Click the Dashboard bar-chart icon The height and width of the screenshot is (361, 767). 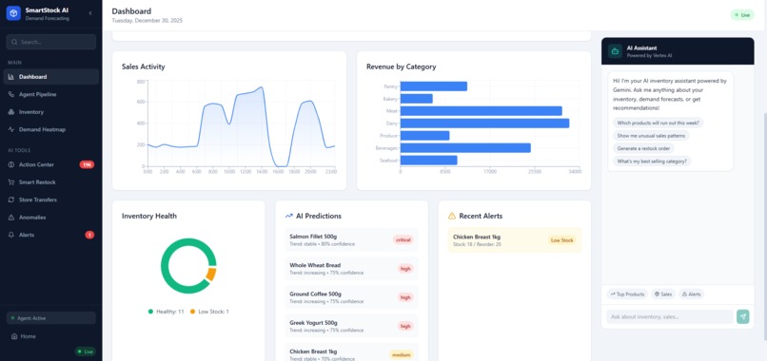coord(11,77)
